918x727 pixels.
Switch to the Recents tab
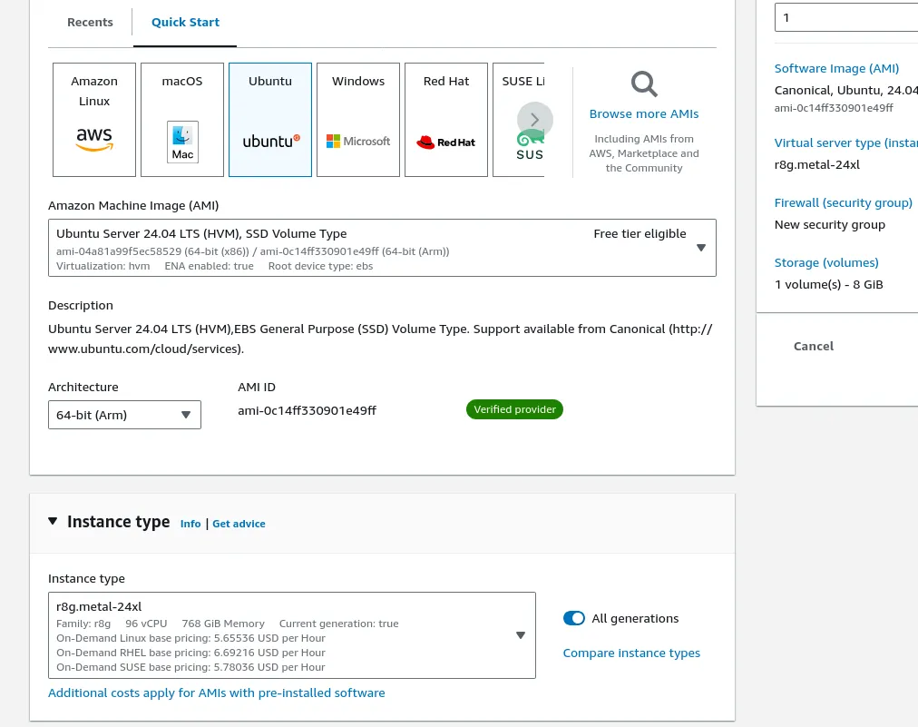click(x=90, y=22)
